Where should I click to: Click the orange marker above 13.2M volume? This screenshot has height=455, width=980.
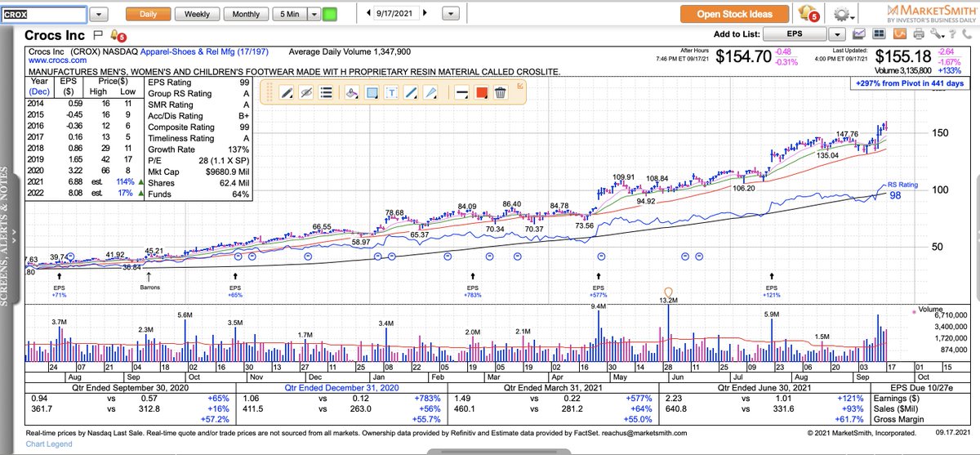pos(669,292)
